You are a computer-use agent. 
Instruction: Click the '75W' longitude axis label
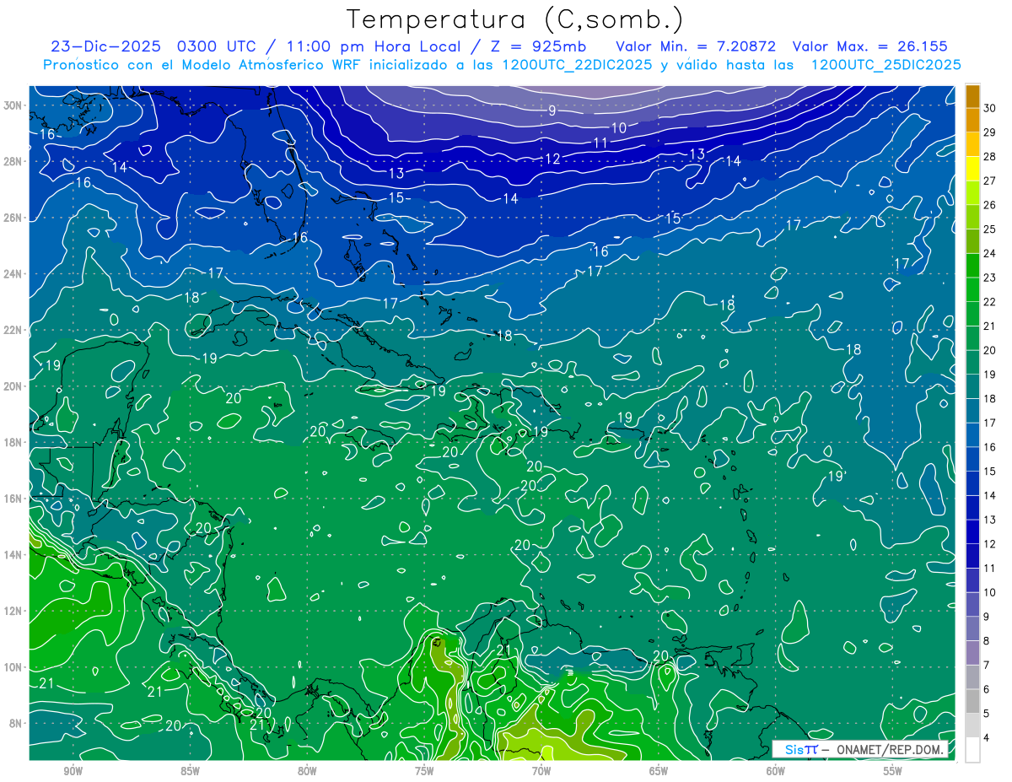tap(424, 771)
